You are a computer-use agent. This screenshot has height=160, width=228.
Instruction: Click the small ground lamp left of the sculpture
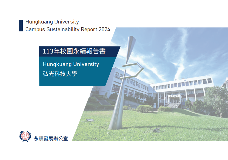90,120
